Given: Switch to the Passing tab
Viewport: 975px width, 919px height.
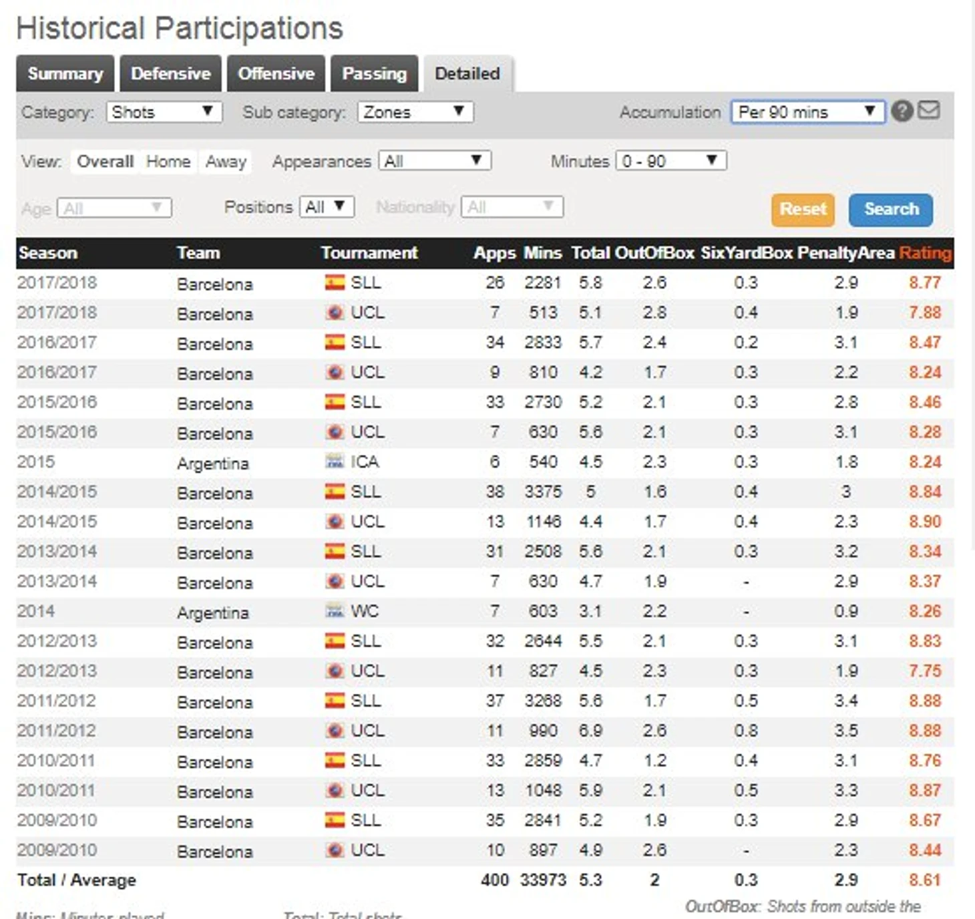Looking at the screenshot, I should coord(374,73).
